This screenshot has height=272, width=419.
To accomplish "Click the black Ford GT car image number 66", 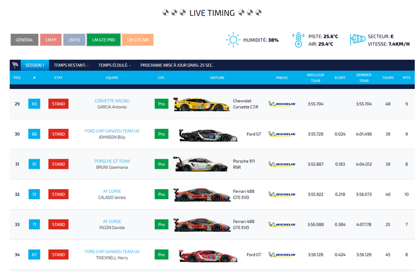I will click(x=208, y=135).
